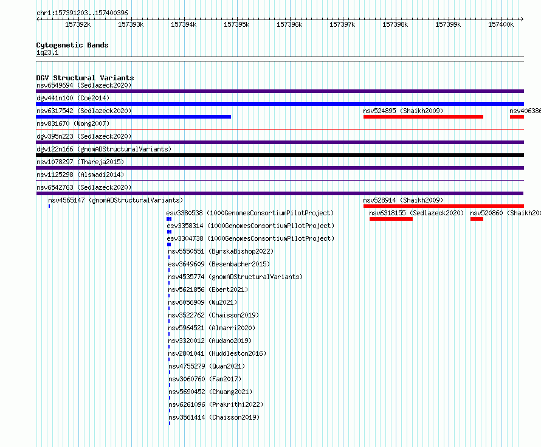Click the nsv2801041 (Huddleston2016) label
The height and width of the screenshot is (447, 541).
click(217, 353)
